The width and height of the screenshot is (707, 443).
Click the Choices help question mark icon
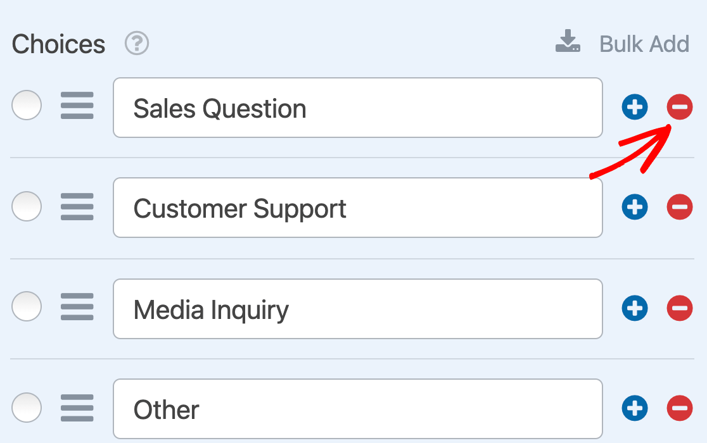137,44
